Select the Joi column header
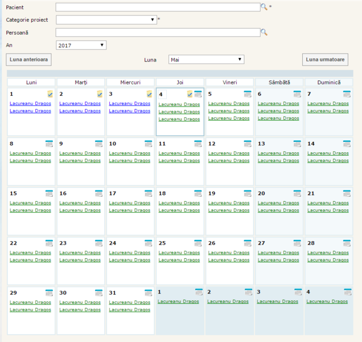The height and width of the screenshot is (342, 362). (180, 83)
